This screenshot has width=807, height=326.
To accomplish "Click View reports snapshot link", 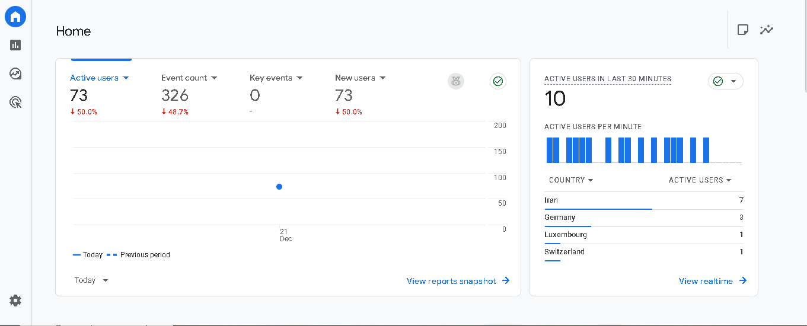I will pos(458,281).
